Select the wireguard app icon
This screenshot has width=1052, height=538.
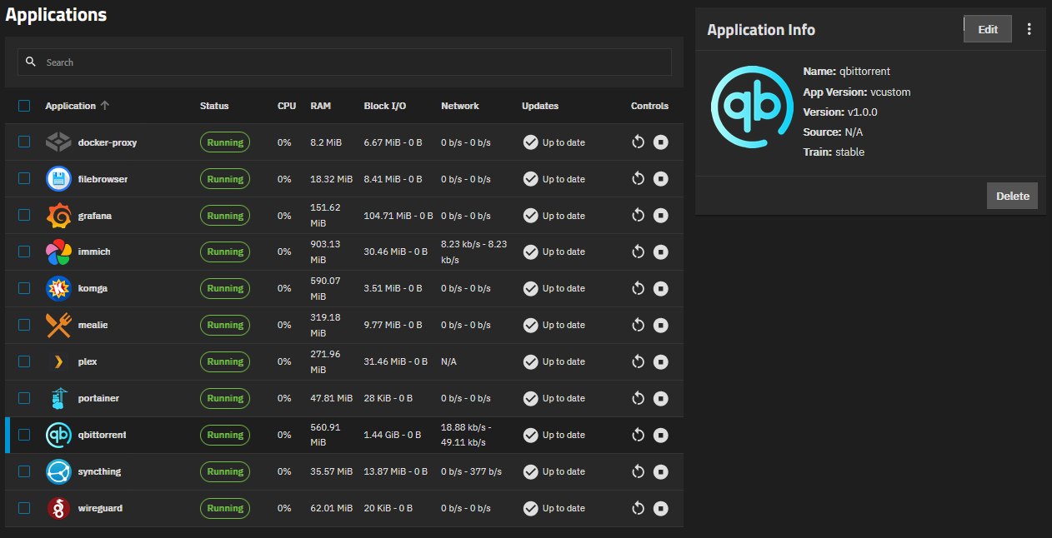tap(58, 508)
